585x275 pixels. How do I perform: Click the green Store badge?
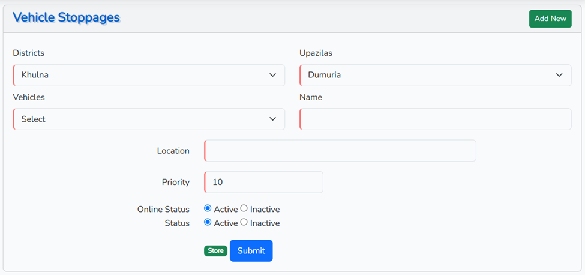[215, 251]
